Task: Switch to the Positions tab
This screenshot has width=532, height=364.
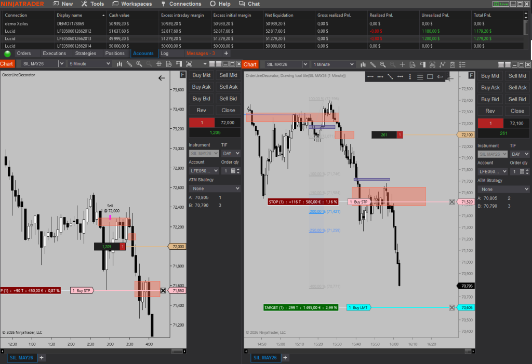Action: click(x=115, y=53)
